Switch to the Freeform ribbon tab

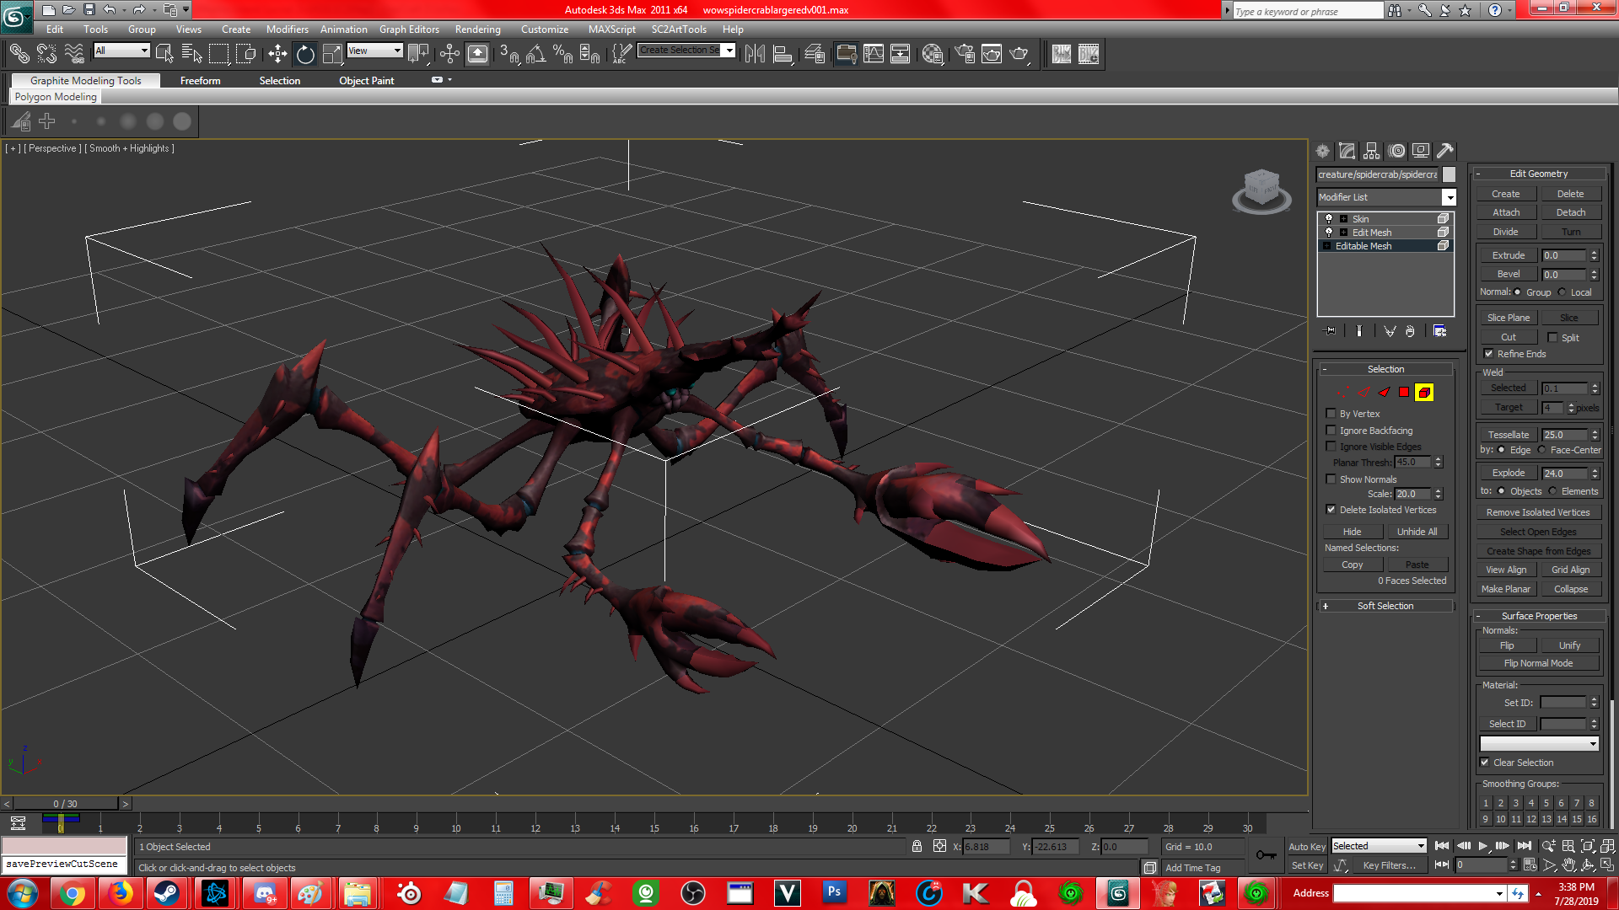pos(200,81)
